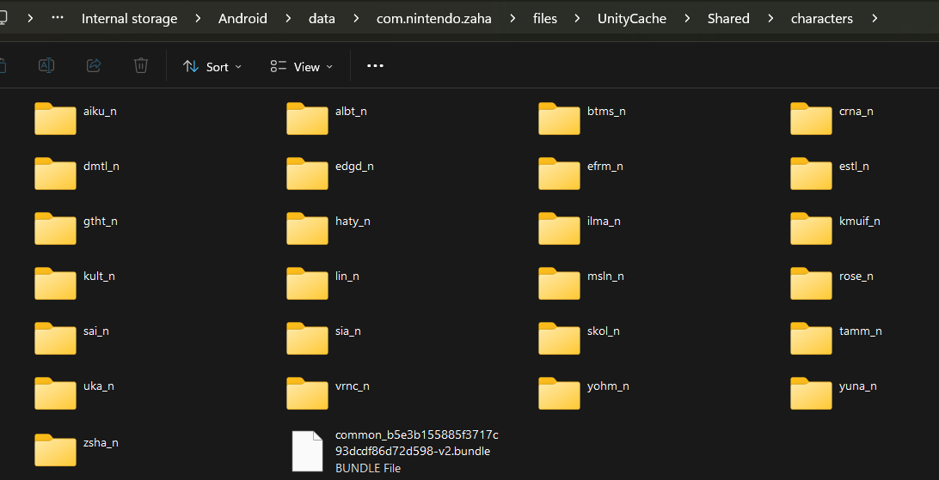Viewport: 939px width, 480px height.
Task: Select the crna_n folder icon
Action: pyautogui.click(x=812, y=118)
